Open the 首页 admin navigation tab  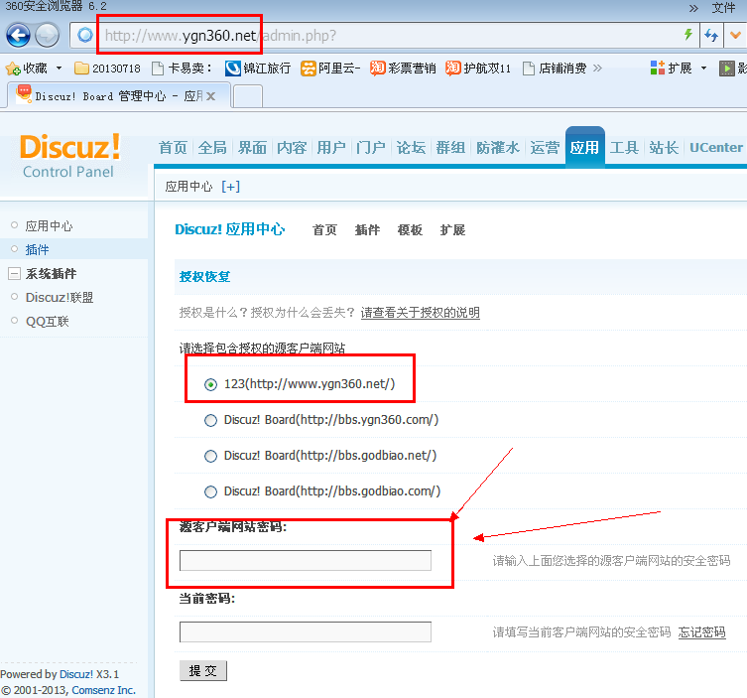tap(173, 148)
